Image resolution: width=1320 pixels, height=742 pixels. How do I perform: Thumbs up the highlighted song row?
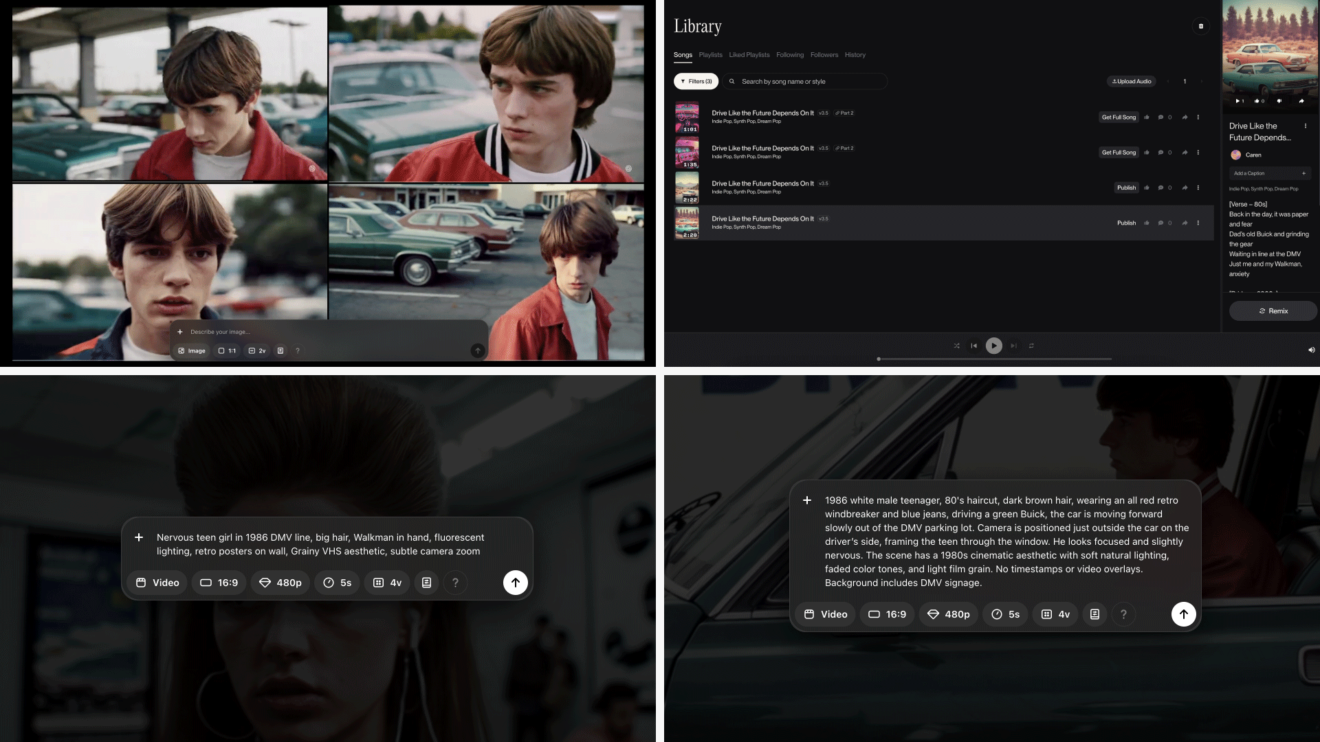tap(1146, 223)
